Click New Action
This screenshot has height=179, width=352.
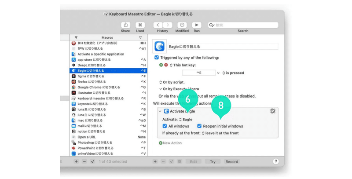pyautogui.click(x=170, y=143)
